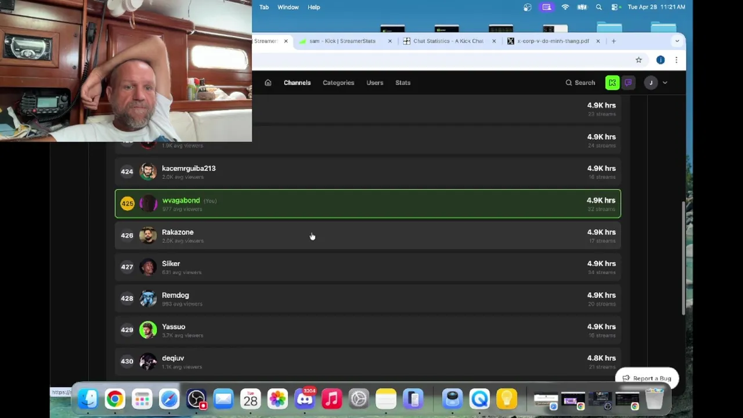Image resolution: width=743 pixels, height=418 pixels.
Task: Open the yellow lightbulb Tips app
Action: click(x=507, y=399)
